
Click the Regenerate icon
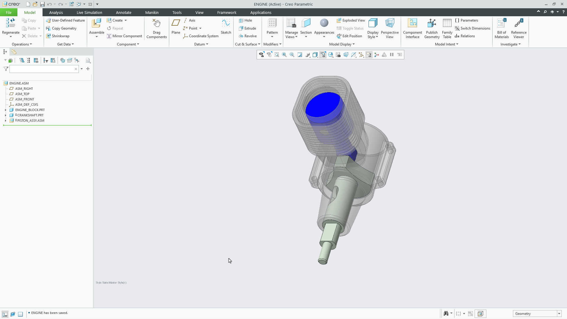11,23
